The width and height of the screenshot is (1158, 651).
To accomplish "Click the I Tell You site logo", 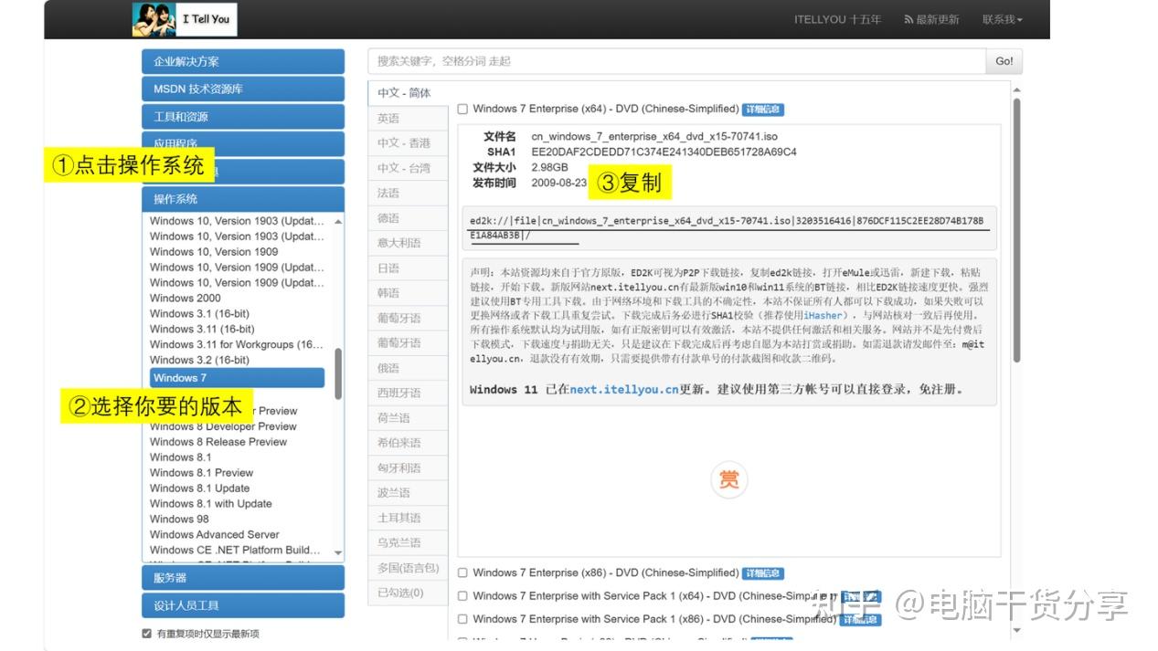I will [183, 19].
